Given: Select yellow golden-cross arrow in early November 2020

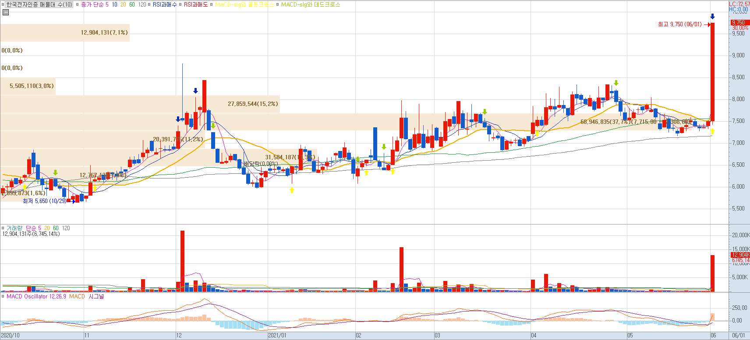Looking at the screenshot, I should tap(95, 189).
